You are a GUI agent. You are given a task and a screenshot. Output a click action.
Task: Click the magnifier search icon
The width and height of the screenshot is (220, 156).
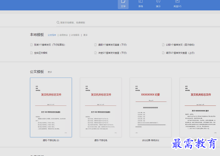tap(58, 23)
